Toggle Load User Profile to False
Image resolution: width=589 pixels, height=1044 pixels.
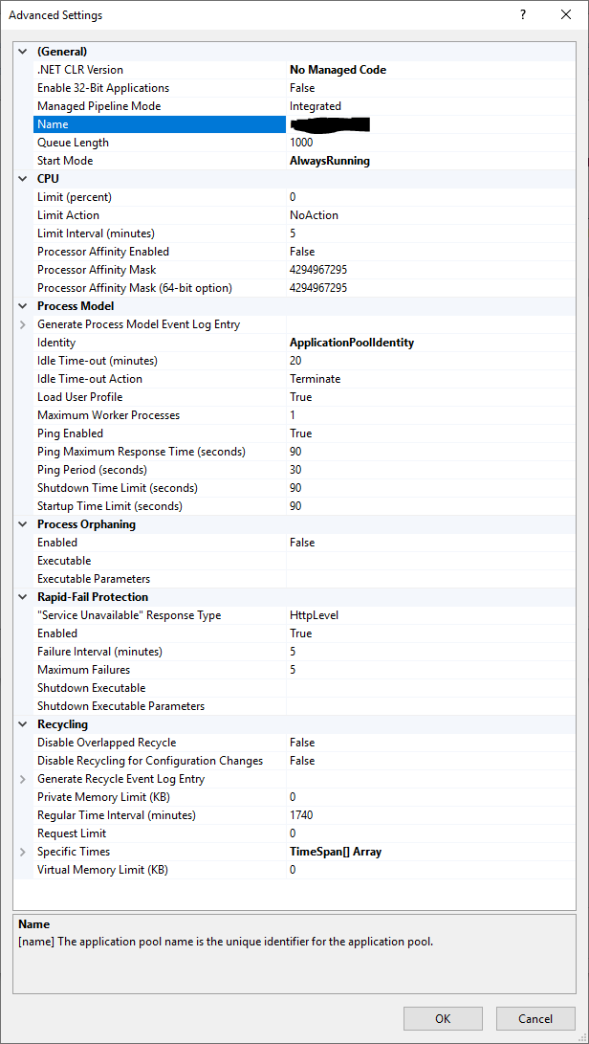pos(382,396)
